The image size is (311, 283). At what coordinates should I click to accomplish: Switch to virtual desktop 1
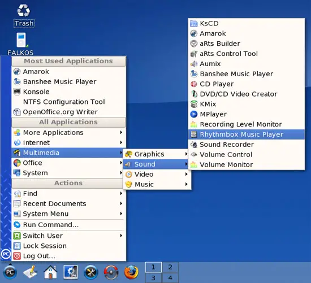pos(153,267)
